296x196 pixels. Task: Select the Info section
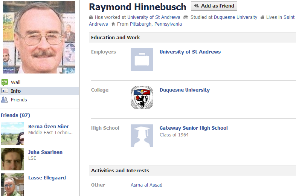(x=16, y=91)
